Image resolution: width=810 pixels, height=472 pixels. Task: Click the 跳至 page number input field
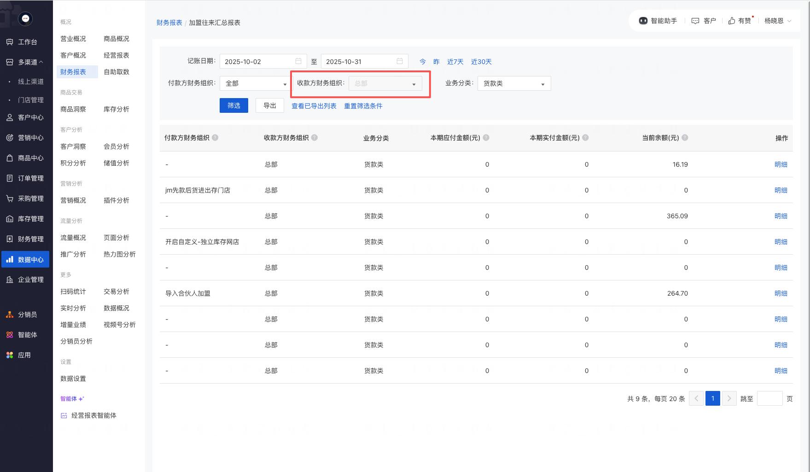pyautogui.click(x=769, y=398)
